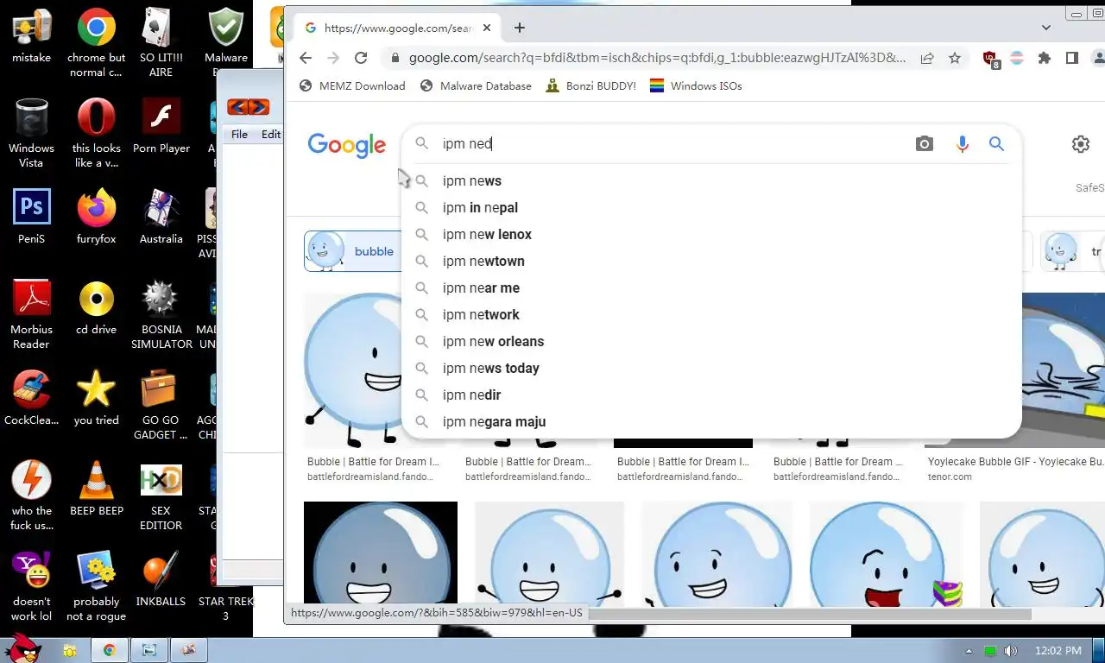Select suggestion 'ipm news today'
Image resolution: width=1105 pixels, height=663 pixels.
tap(711, 368)
